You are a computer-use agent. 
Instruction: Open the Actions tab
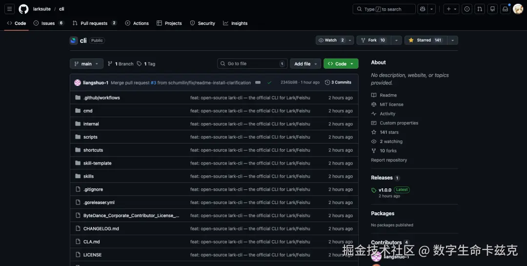137,23
